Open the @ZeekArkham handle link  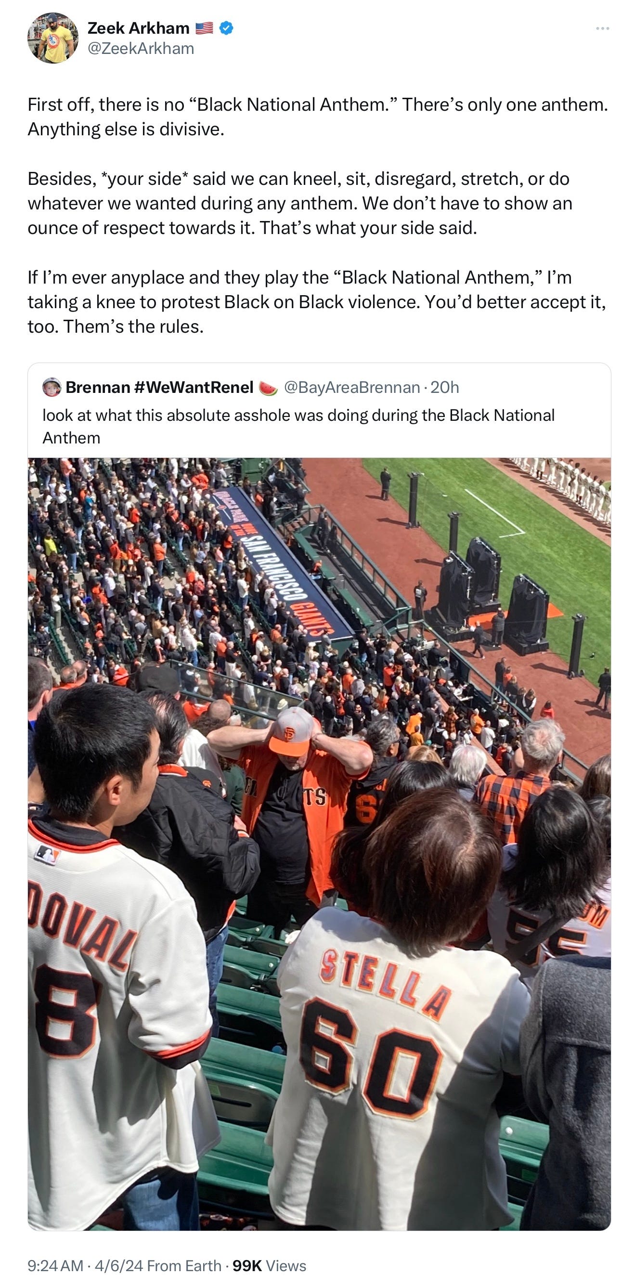point(141,49)
